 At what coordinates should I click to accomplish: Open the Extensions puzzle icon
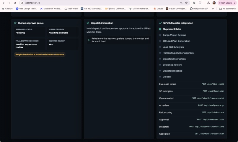(200, 3)
